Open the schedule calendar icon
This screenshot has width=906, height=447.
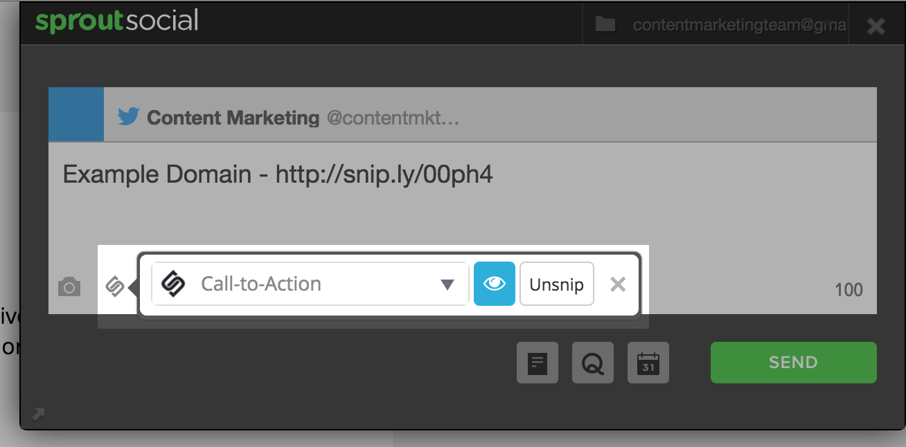[648, 363]
